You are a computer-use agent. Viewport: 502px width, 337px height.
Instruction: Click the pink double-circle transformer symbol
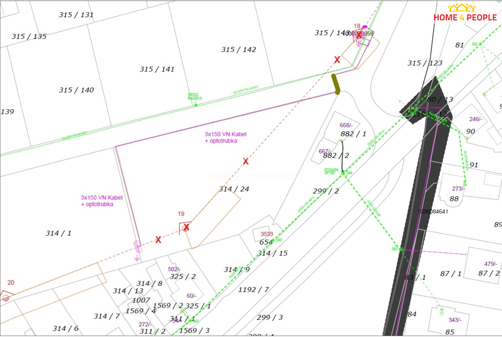138,247
